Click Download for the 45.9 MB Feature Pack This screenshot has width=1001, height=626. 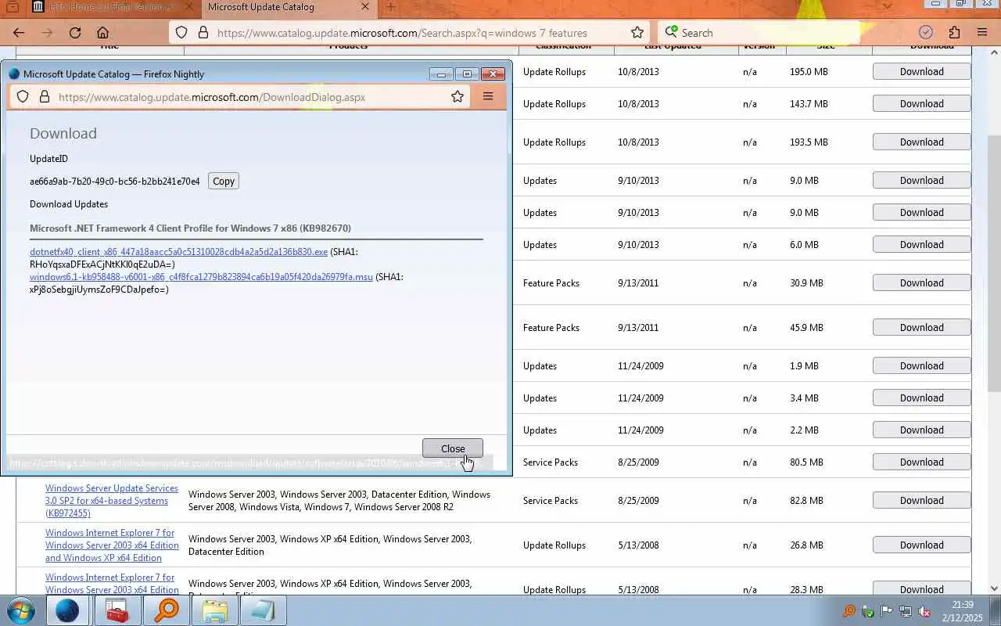[x=921, y=327]
